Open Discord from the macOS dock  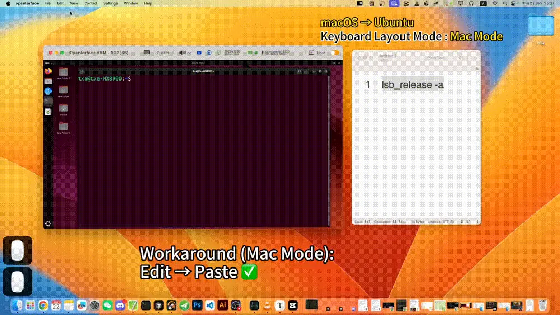coord(120,305)
